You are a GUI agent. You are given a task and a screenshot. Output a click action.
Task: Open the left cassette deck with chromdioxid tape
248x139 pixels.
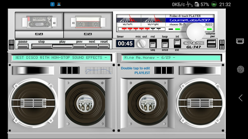point(39,22)
